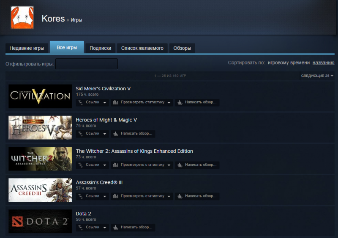Open the Dota 2 game thumbnail
The image size is (338, 238).
(40, 221)
